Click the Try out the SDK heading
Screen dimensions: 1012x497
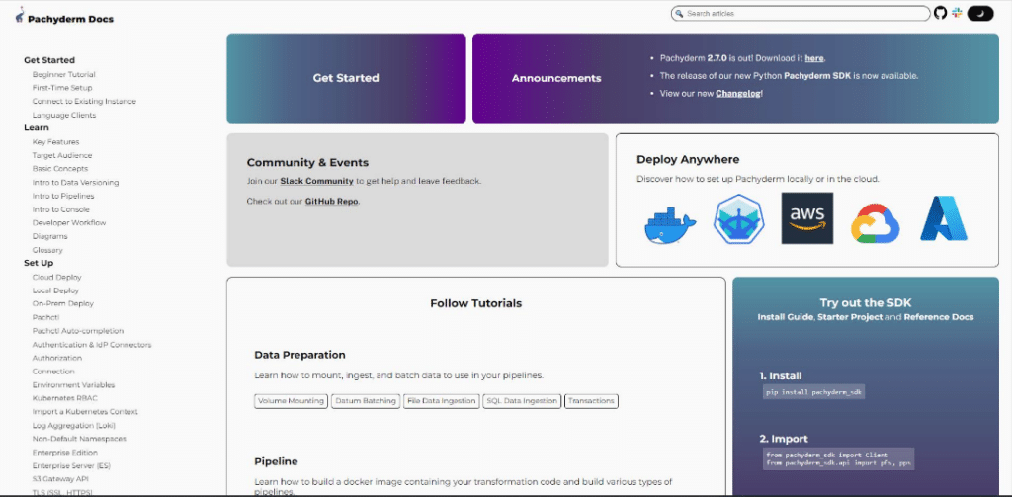[x=866, y=302]
